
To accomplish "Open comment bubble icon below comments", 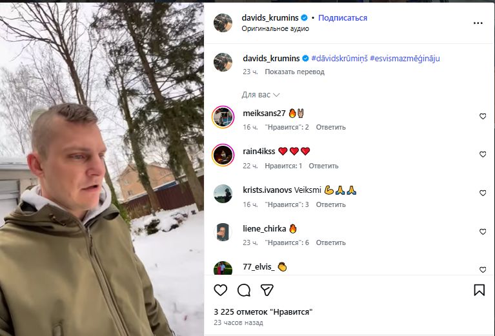I will pyautogui.click(x=244, y=290).
